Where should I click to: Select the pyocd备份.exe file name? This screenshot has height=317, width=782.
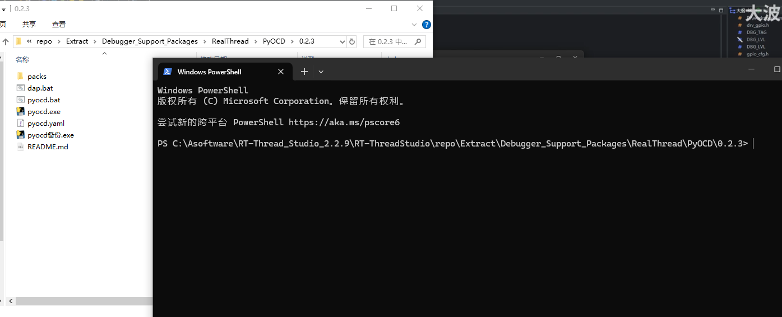point(50,135)
